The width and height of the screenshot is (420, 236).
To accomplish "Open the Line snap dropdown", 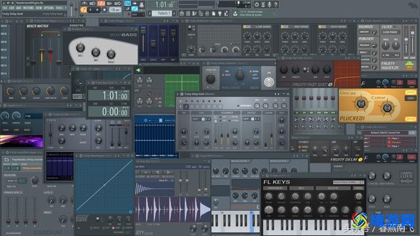I will coord(138,14).
